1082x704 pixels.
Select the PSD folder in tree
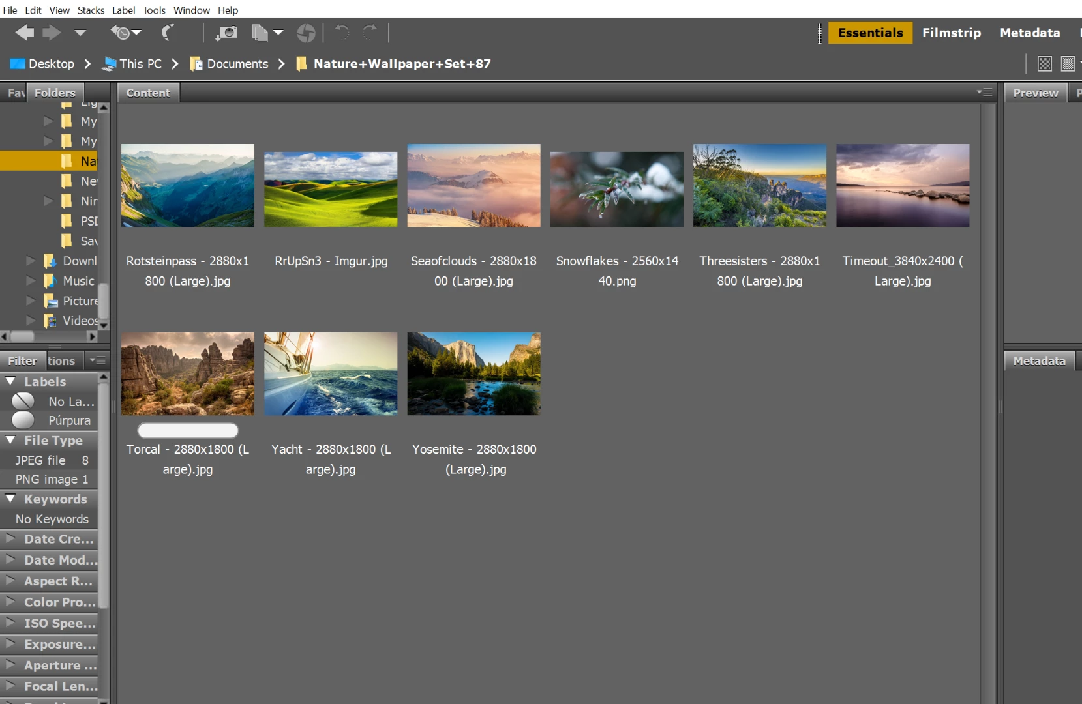coord(80,221)
